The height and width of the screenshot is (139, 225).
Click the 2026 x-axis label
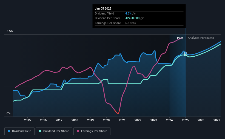pyautogui.click(x=201, y=120)
